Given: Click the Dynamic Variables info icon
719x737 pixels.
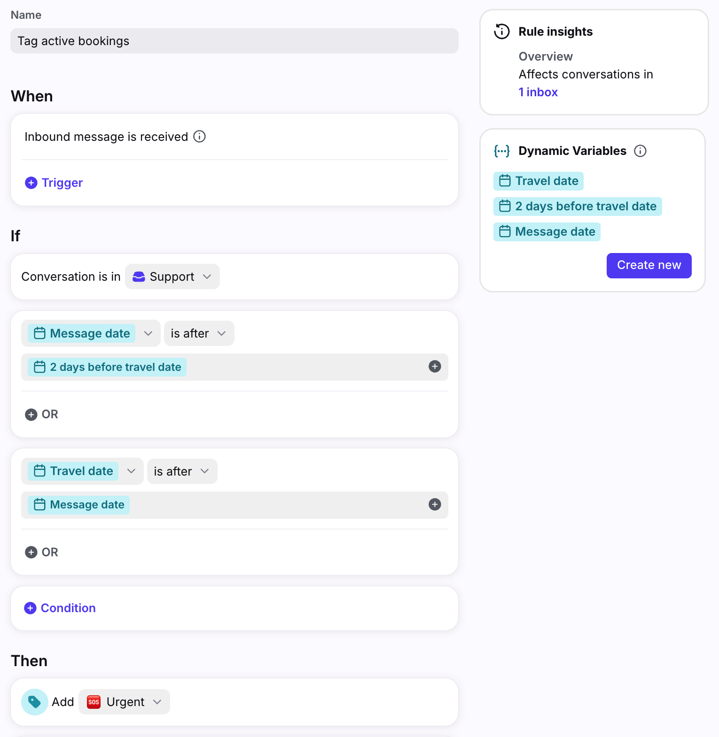Looking at the screenshot, I should click(x=640, y=151).
